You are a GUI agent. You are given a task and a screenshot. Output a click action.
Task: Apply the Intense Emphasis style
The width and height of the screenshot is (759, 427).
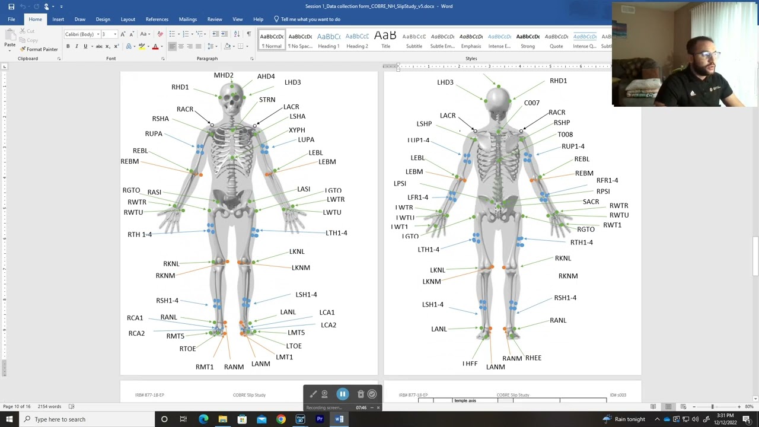pos(499,40)
